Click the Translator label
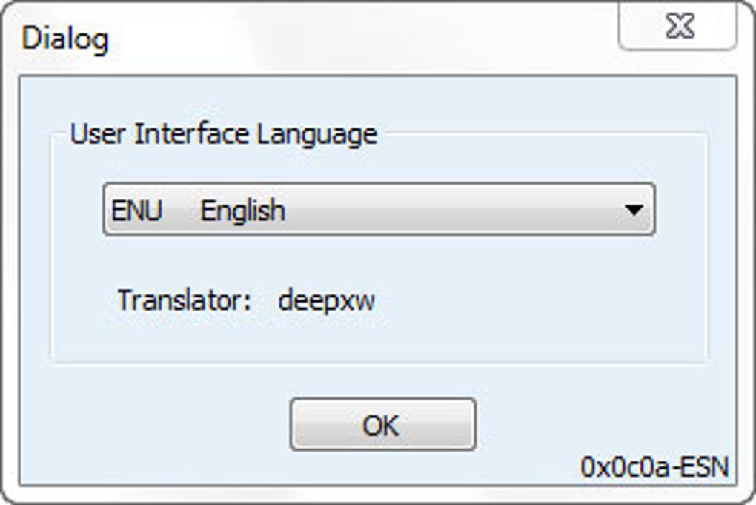 [185, 301]
